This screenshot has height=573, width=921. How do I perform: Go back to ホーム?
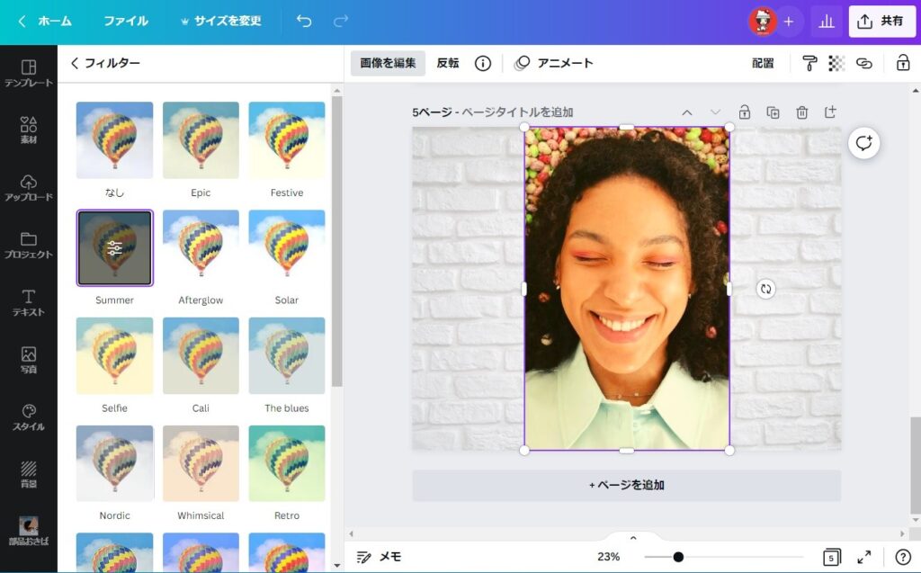[45, 22]
